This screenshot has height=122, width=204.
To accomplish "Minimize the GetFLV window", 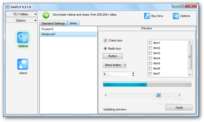I will tap(175, 6).
